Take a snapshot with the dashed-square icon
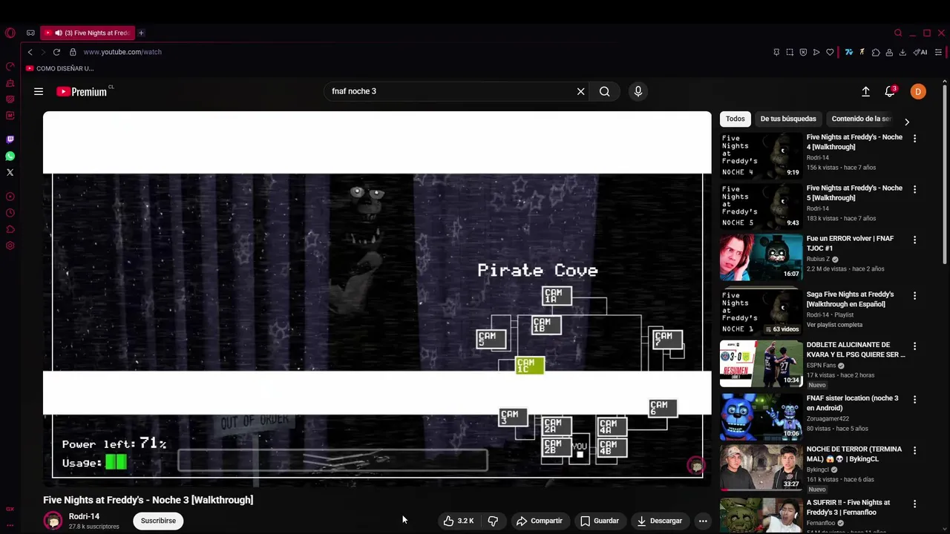This screenshot has width=950, height=534. (x=790, y=52)
